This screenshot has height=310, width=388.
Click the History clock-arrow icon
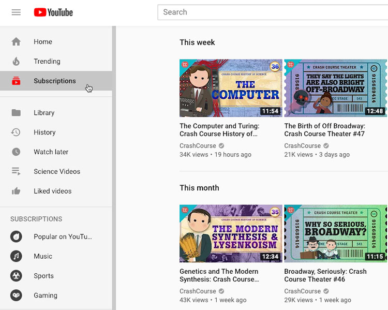(16, 132)
